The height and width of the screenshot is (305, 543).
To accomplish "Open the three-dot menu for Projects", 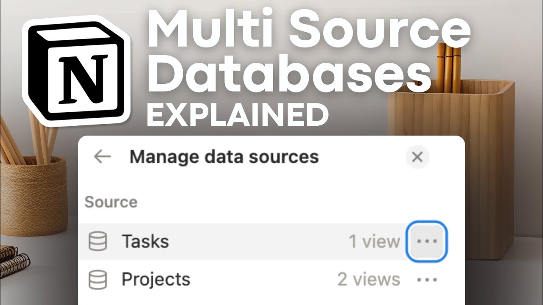I will 427,280.
